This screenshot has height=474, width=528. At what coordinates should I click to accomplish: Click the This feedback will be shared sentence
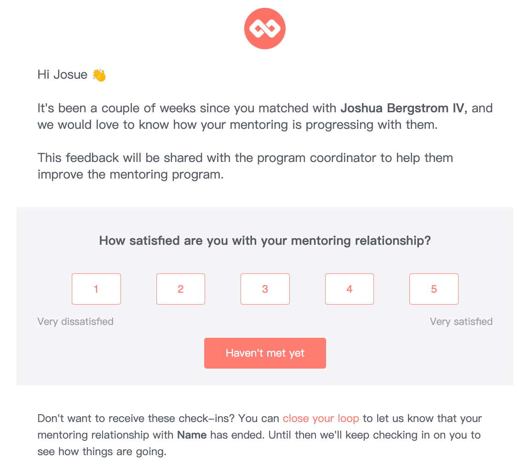pyautogui.click(x=245, y=158)
